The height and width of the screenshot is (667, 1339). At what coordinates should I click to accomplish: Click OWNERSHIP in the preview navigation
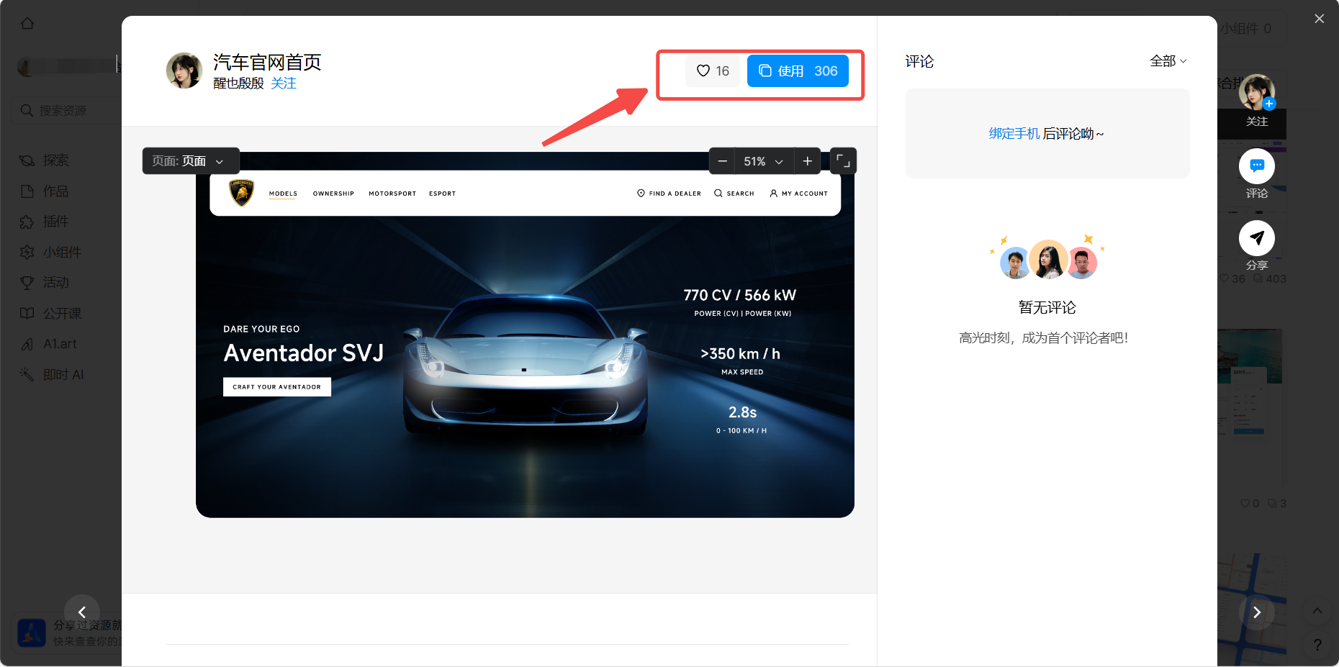pos(333,194)
